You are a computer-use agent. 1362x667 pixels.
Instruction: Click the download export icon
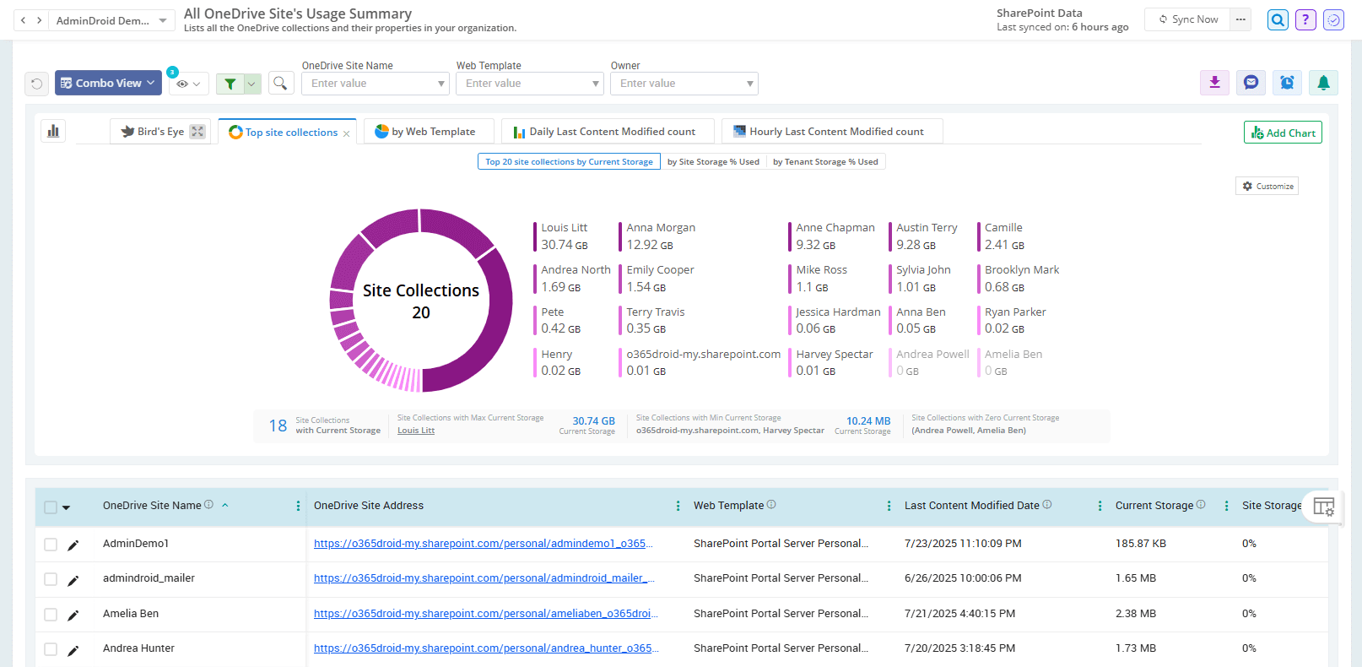pyautogui.click(x=1214, y=82)
